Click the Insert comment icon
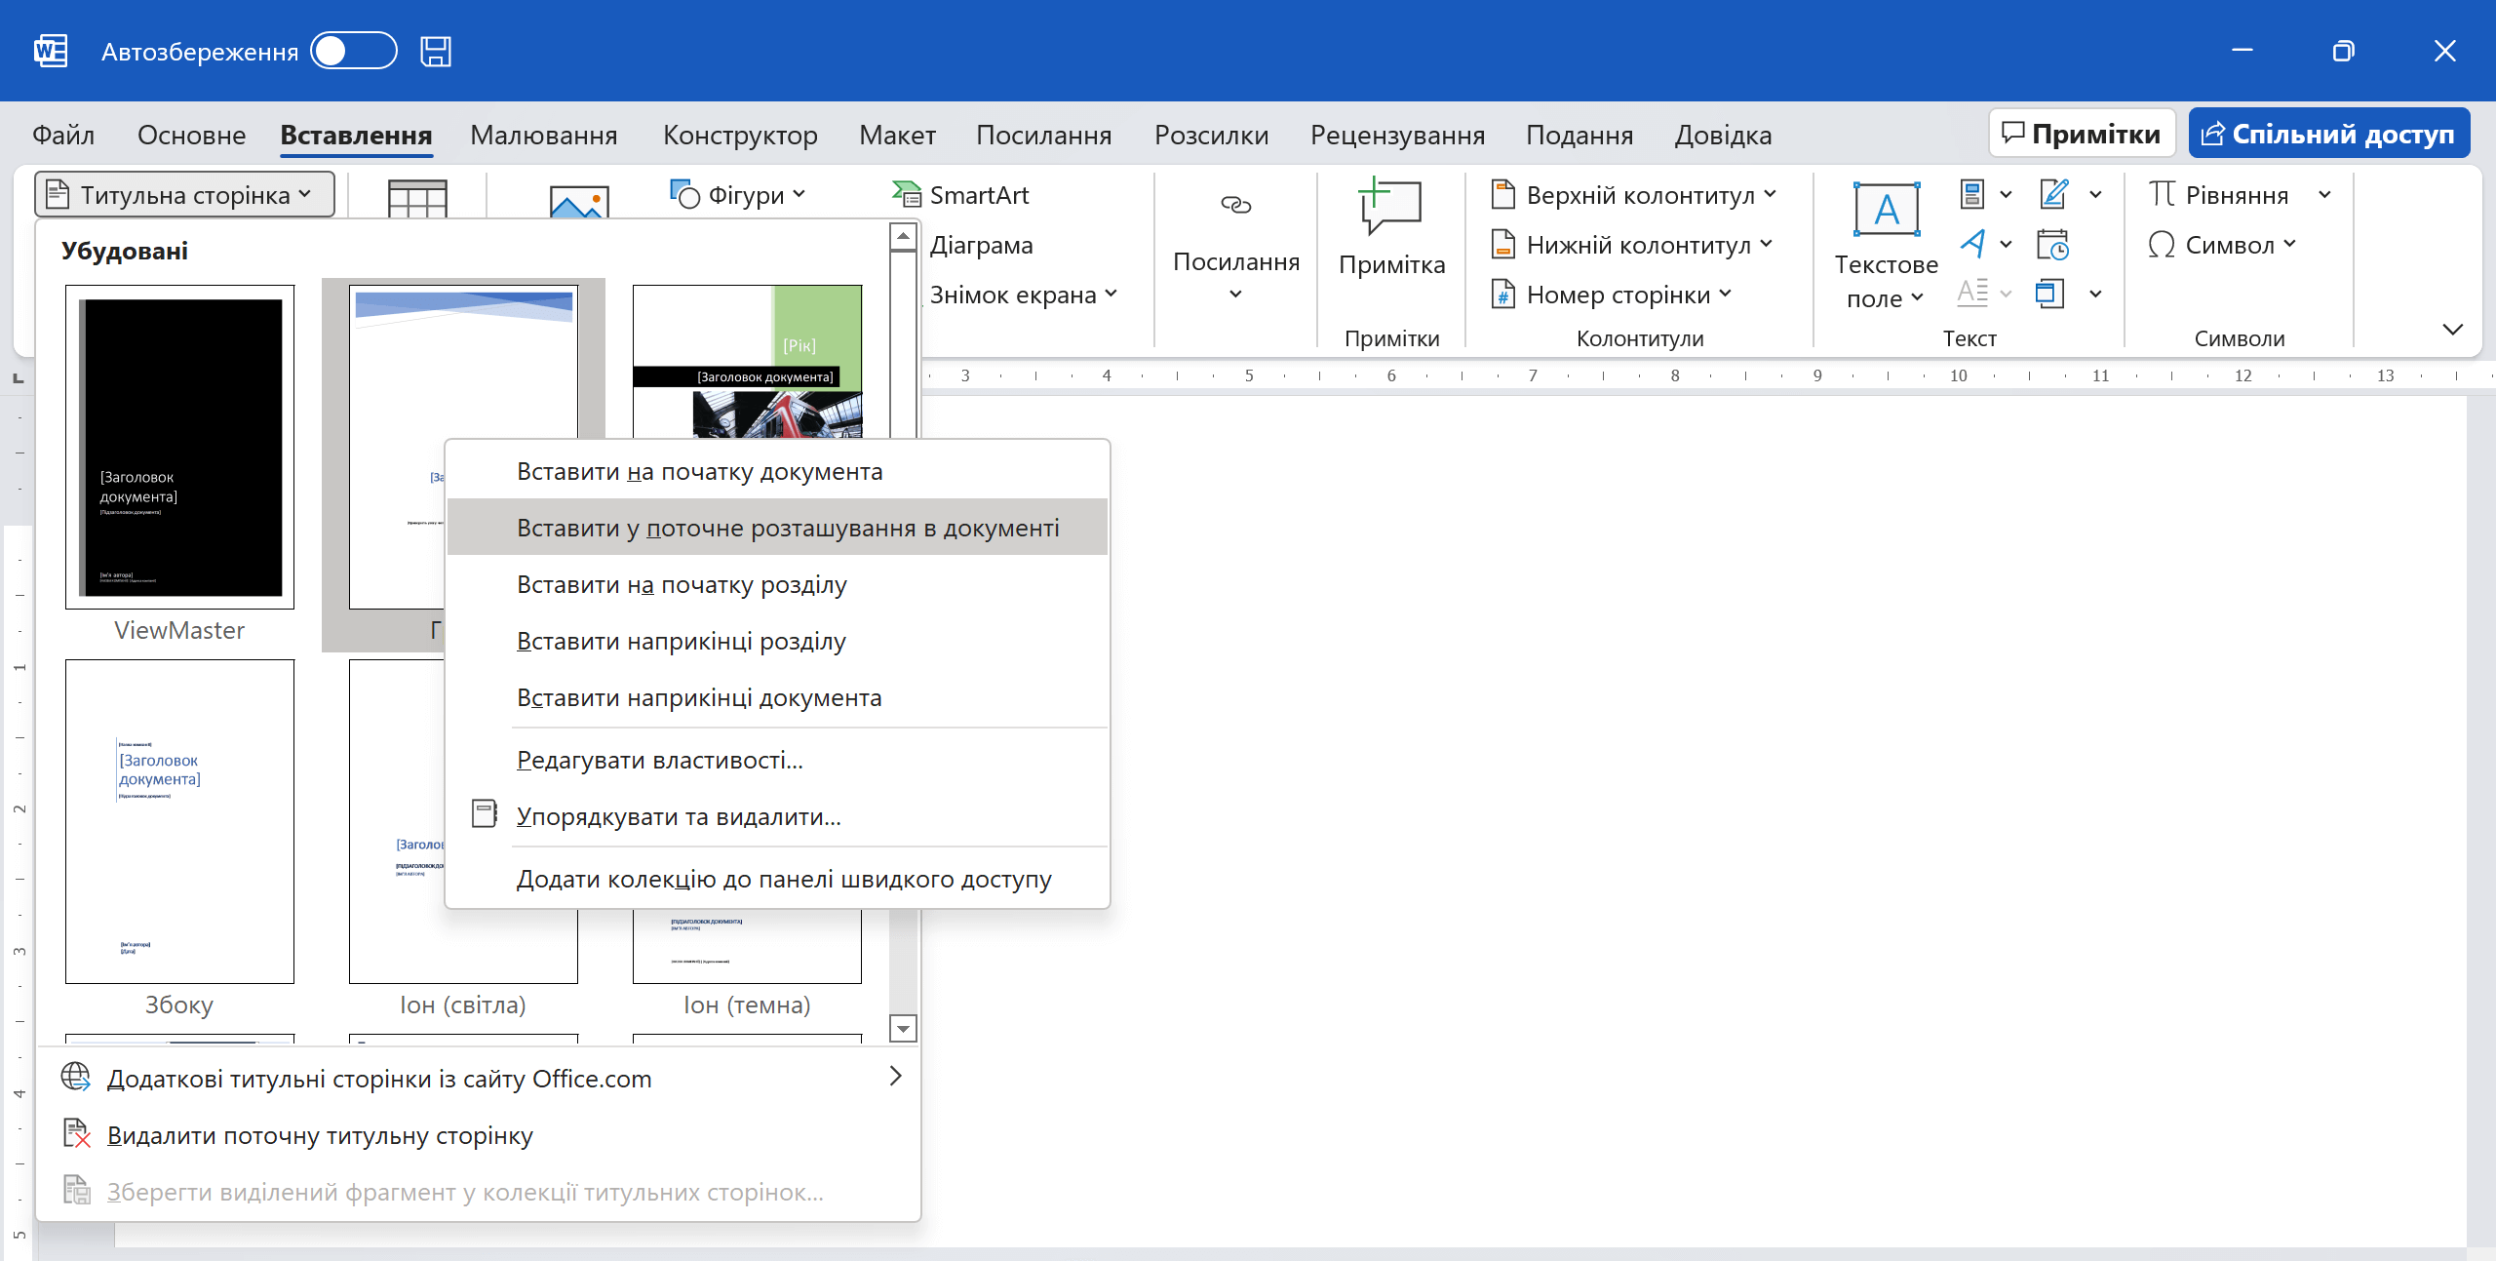This screenshot has width=2496, height=1261. [x=1390, y=207]
